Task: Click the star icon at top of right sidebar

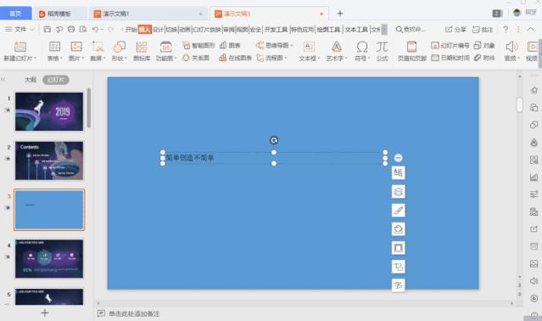Action: tap(534, 90)
